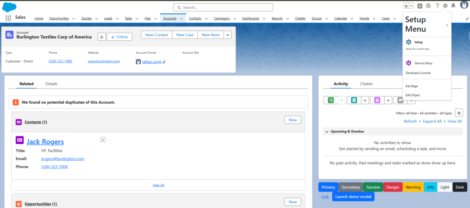The width and height of the screenshot is (470, 208).
Task: Open the Trailhead guidance icon
Action: [428, 6]
